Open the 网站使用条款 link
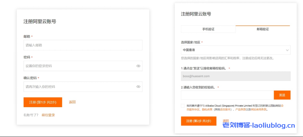 click(x=259, y=110)
